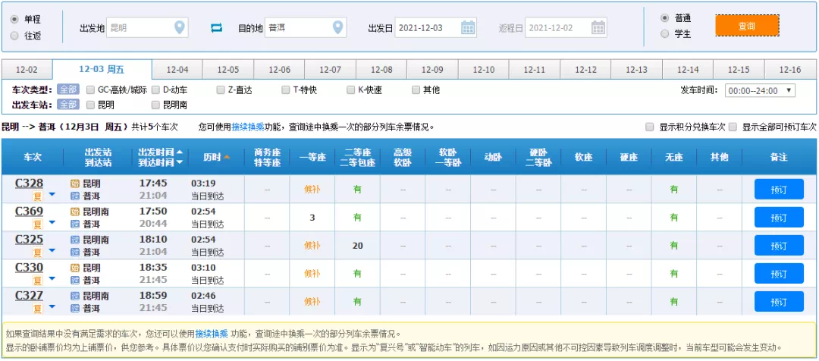Open the 发车时间 00:00--24:00 dropdown
Viewport: 819px width, 361px height.
(x=760, y=90)
